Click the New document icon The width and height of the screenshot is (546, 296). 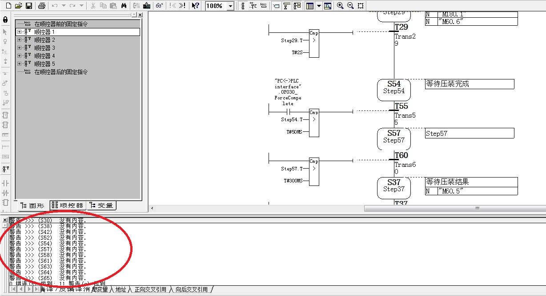pos(8,6)
